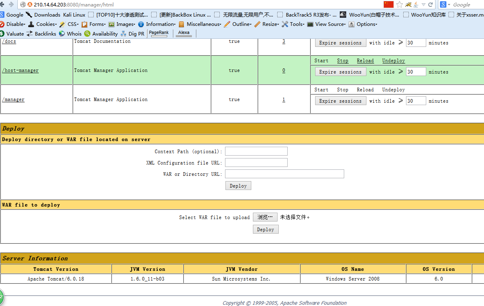
Task: Open the [TOP10] bookmark
Action: point(118,15)
